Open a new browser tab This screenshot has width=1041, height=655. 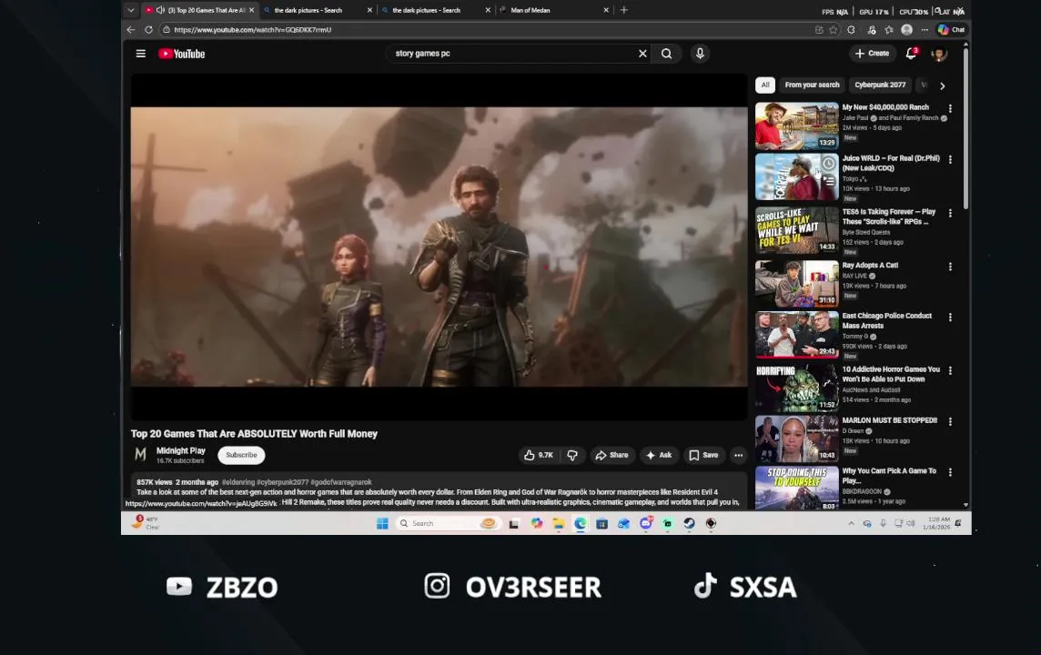pyautogui.click(x=623, y=10)
